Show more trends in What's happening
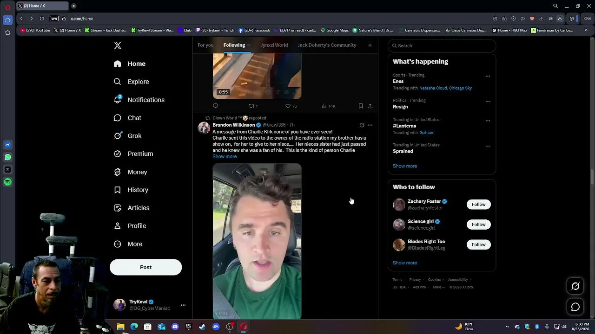 coord(405,166)
